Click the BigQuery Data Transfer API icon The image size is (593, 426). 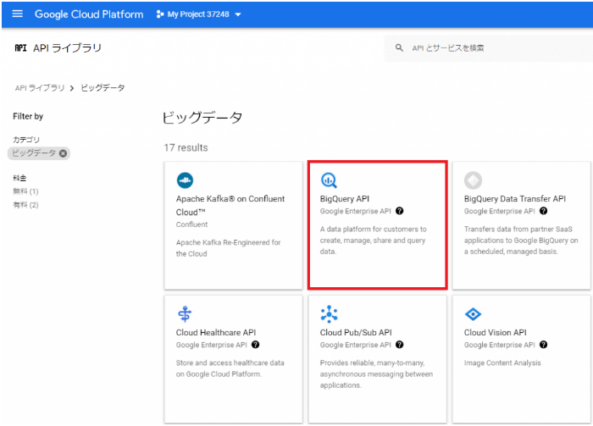click(473, 180)
